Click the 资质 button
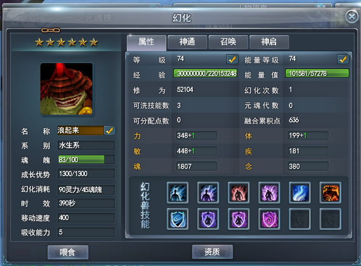The image size is (361, 266). coord(212,252)
